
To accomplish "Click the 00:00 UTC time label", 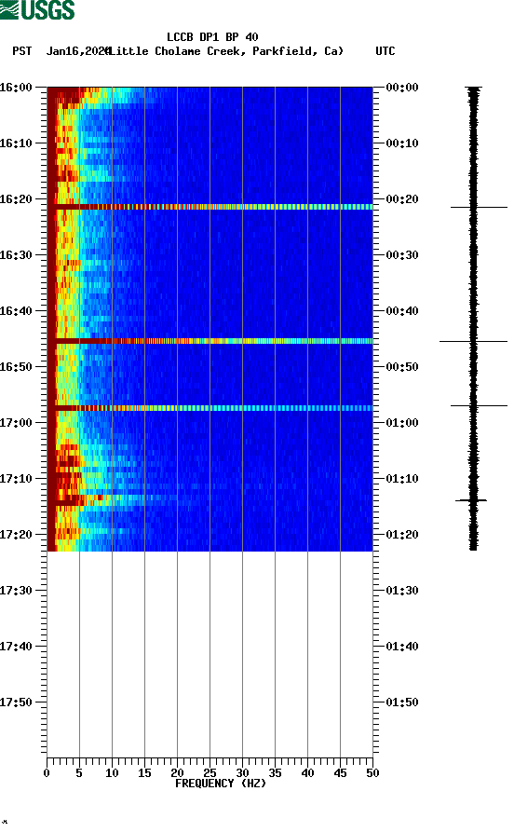I will pyautogui.click(x=402, y=87).
